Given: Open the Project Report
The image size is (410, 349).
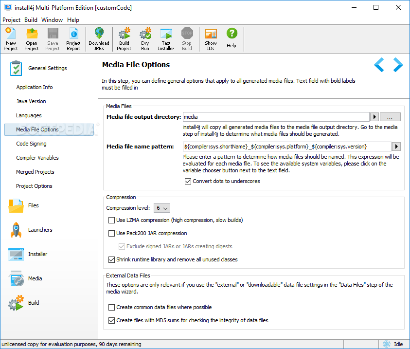Looking at the screenshot, I should tap(73, 39).
